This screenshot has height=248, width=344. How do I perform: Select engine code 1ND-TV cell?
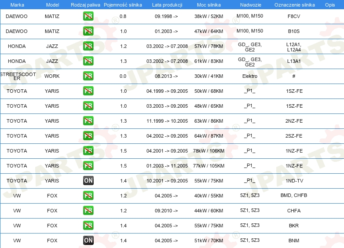coord(294,181)
